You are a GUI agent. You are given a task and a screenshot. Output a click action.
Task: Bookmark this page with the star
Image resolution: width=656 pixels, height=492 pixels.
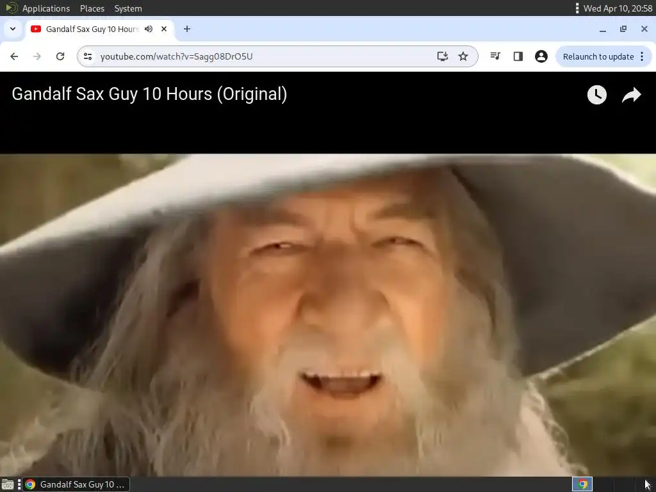463,56
